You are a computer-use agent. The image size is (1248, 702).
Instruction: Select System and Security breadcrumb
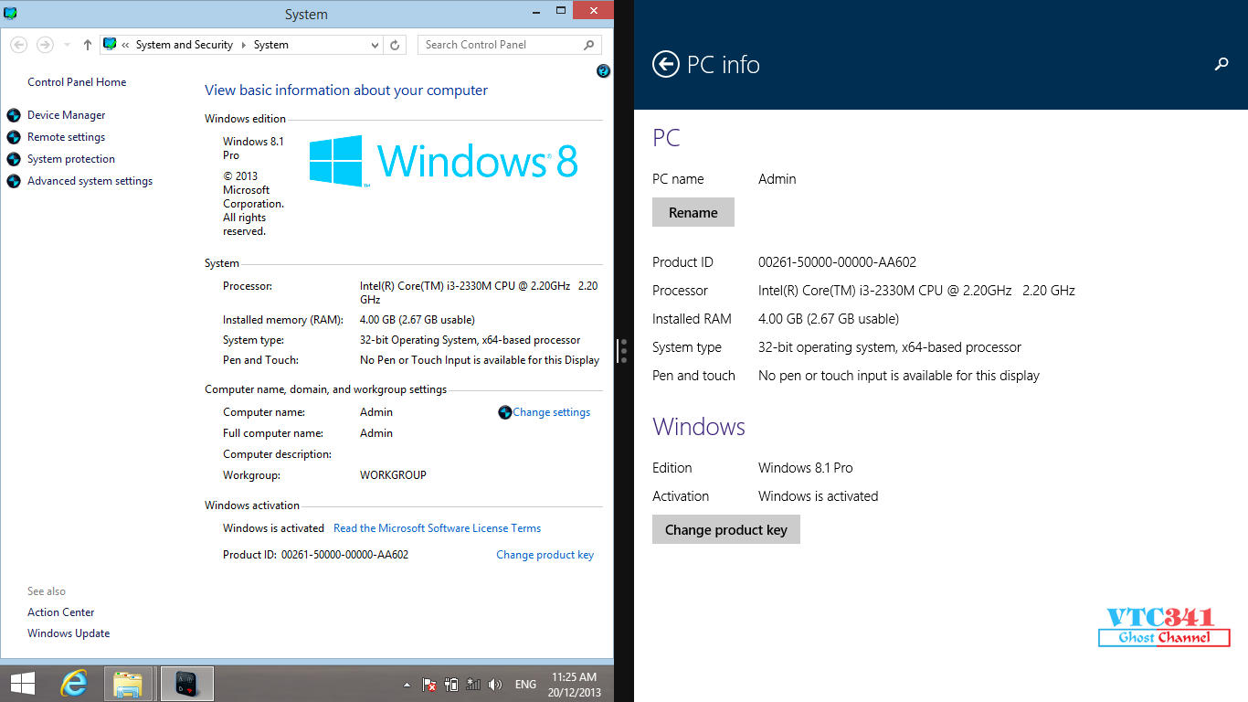184,45
